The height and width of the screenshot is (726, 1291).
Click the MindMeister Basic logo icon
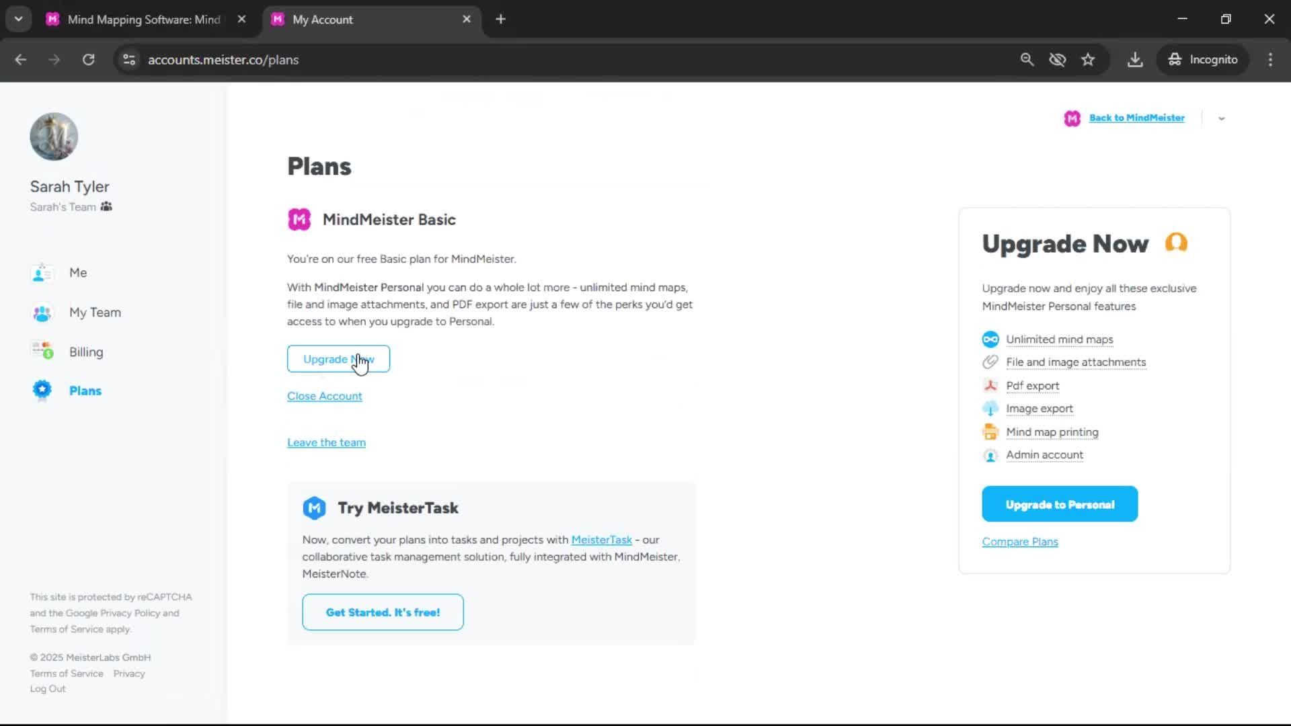299,219
